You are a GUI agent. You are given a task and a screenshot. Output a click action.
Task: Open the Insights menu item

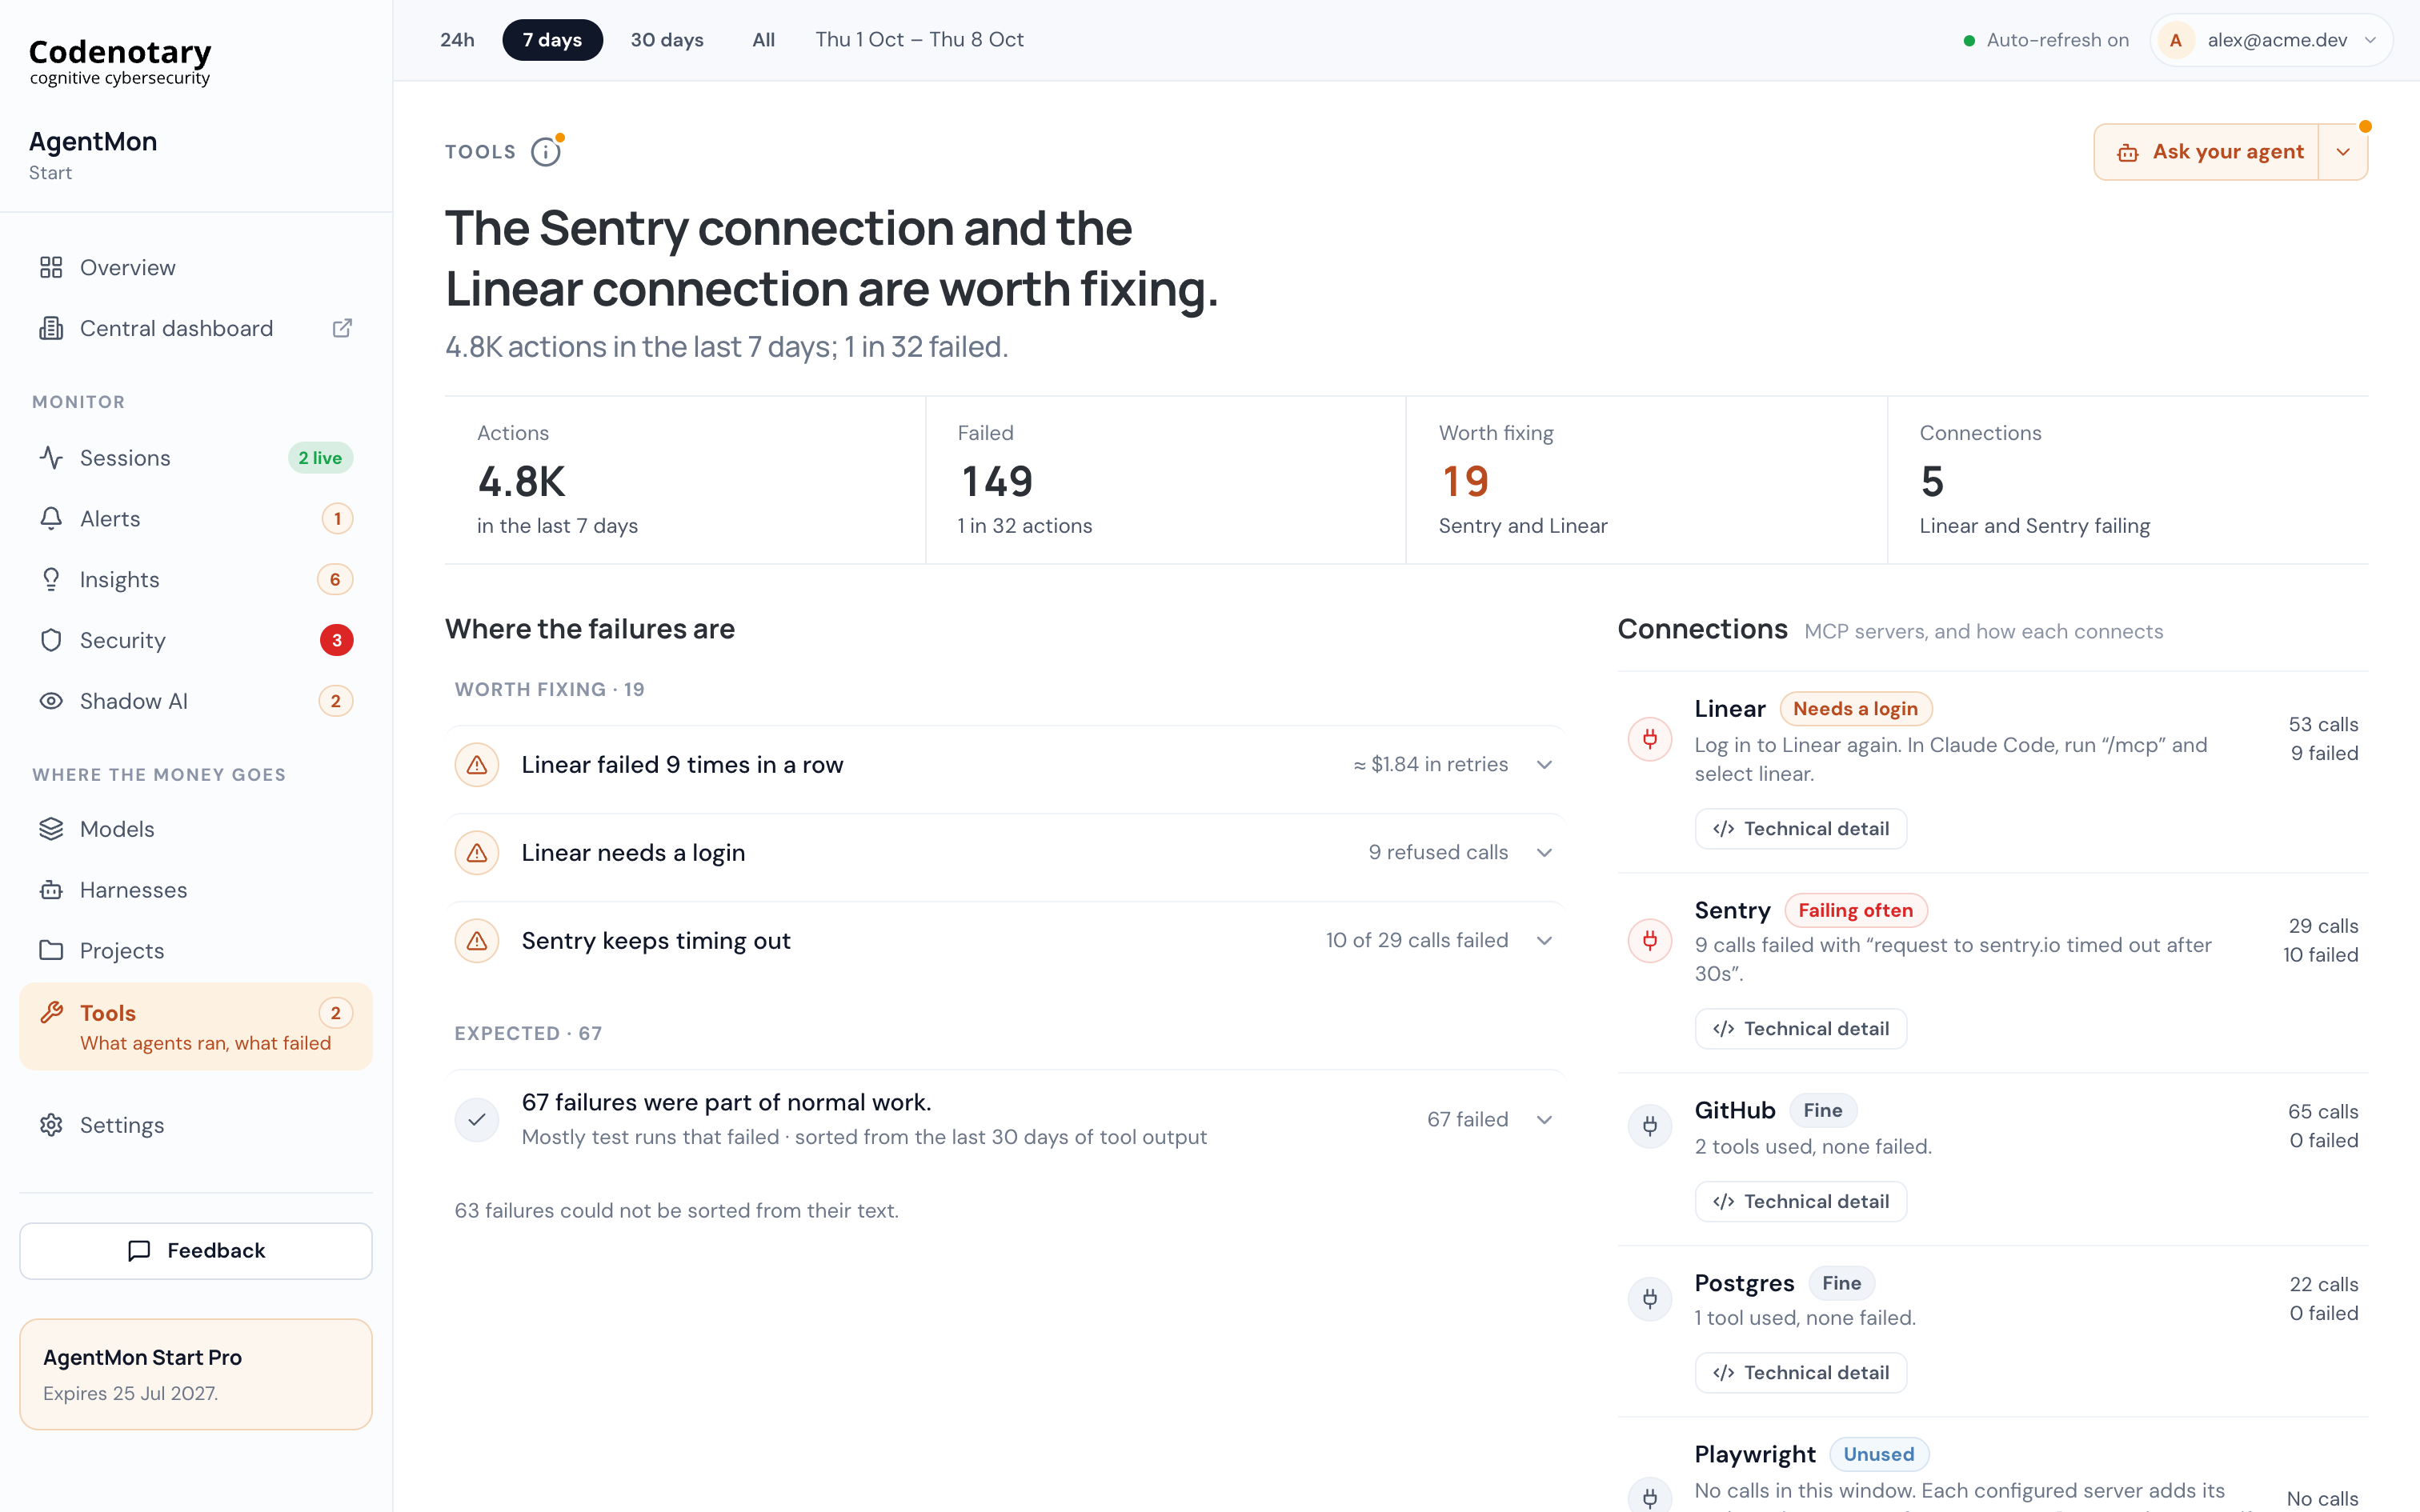[x=196, y=580]
